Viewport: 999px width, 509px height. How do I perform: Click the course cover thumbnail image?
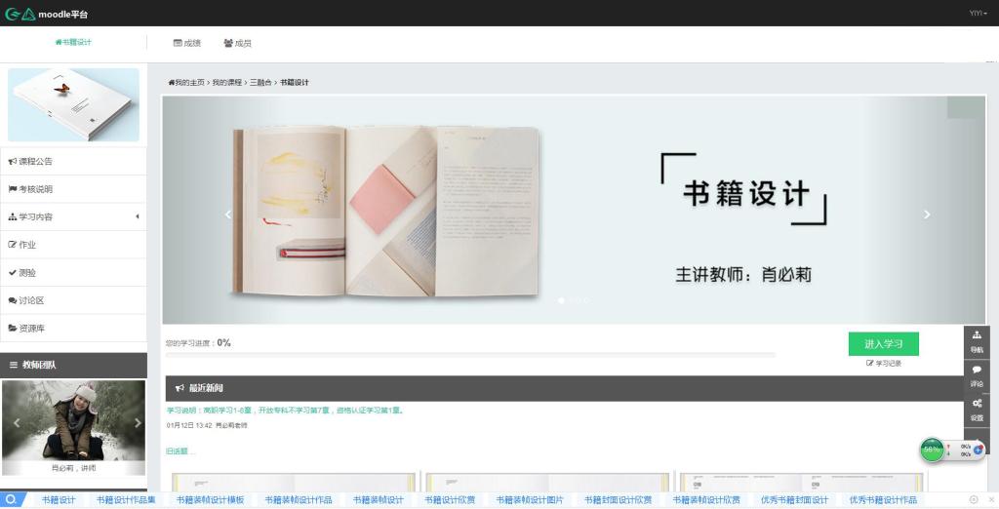point(73,104)
